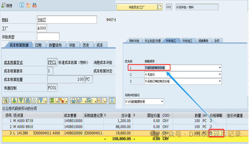Expand priority 2 strategy dropdown 毛报价
The height and width of the screenshot is (144, 249).
click(x=220, y=74)
